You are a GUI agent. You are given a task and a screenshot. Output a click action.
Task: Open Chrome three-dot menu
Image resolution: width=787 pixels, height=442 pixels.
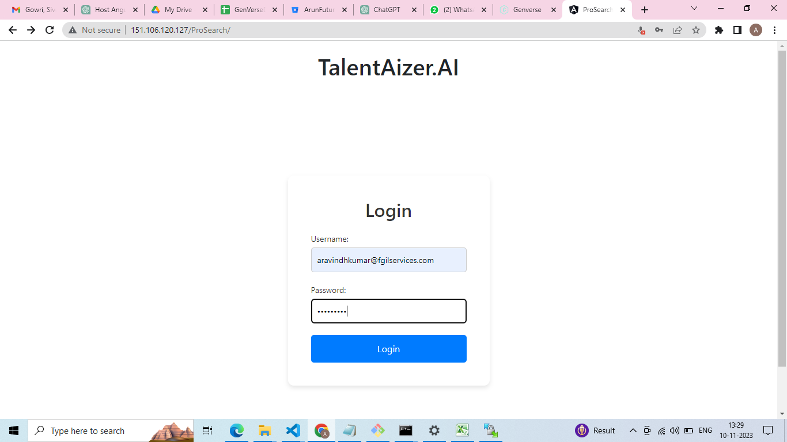coord(774,30)
